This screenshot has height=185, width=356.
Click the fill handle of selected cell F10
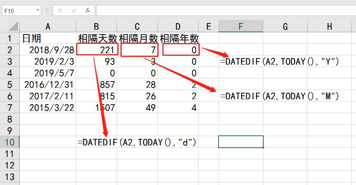263,148
